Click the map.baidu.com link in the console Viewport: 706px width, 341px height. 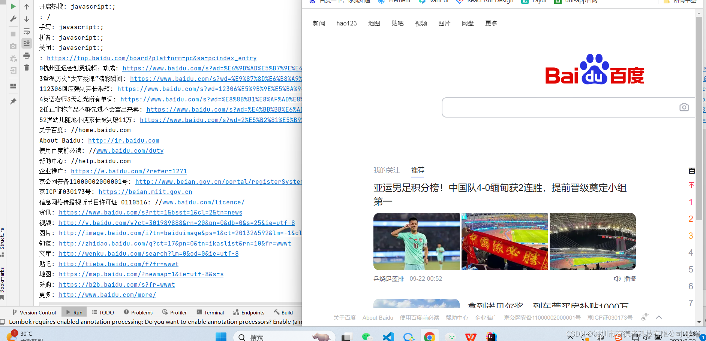[x=141, y=274]
